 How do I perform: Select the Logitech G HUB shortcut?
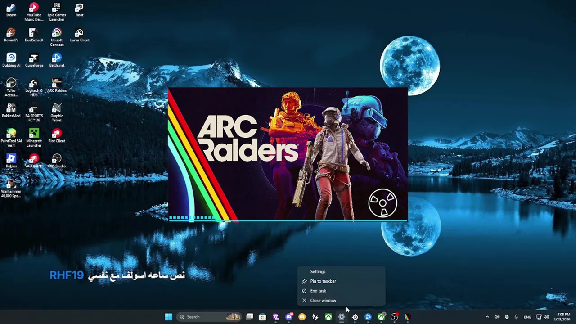34,88
